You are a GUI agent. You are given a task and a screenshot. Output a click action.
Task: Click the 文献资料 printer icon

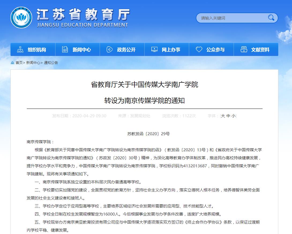(x=243, y=49)
